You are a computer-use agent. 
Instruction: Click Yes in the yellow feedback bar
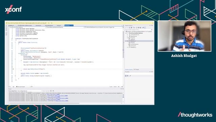(49, 23)
